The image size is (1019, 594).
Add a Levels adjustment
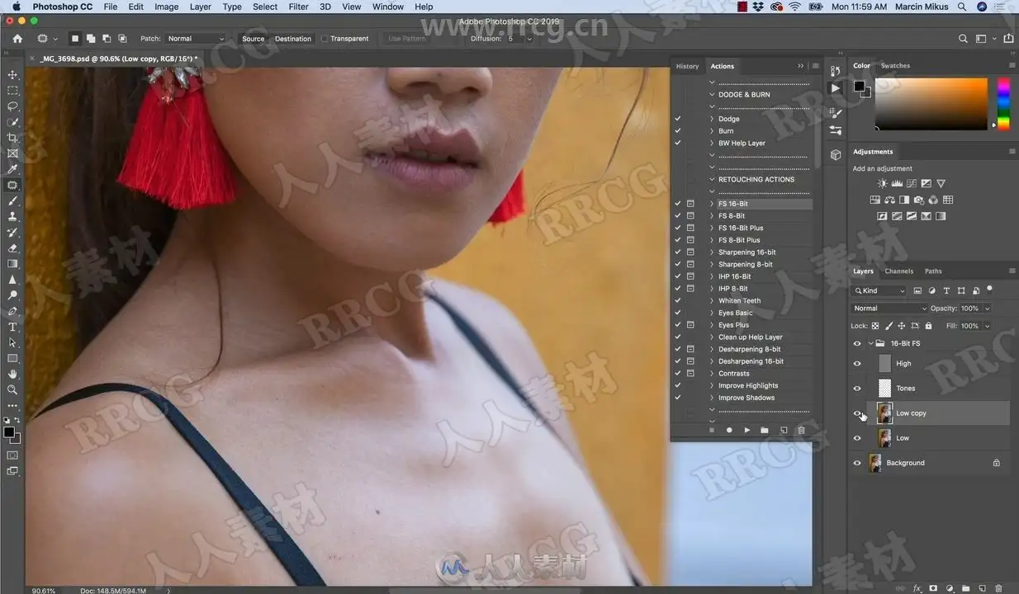(897, 184)
